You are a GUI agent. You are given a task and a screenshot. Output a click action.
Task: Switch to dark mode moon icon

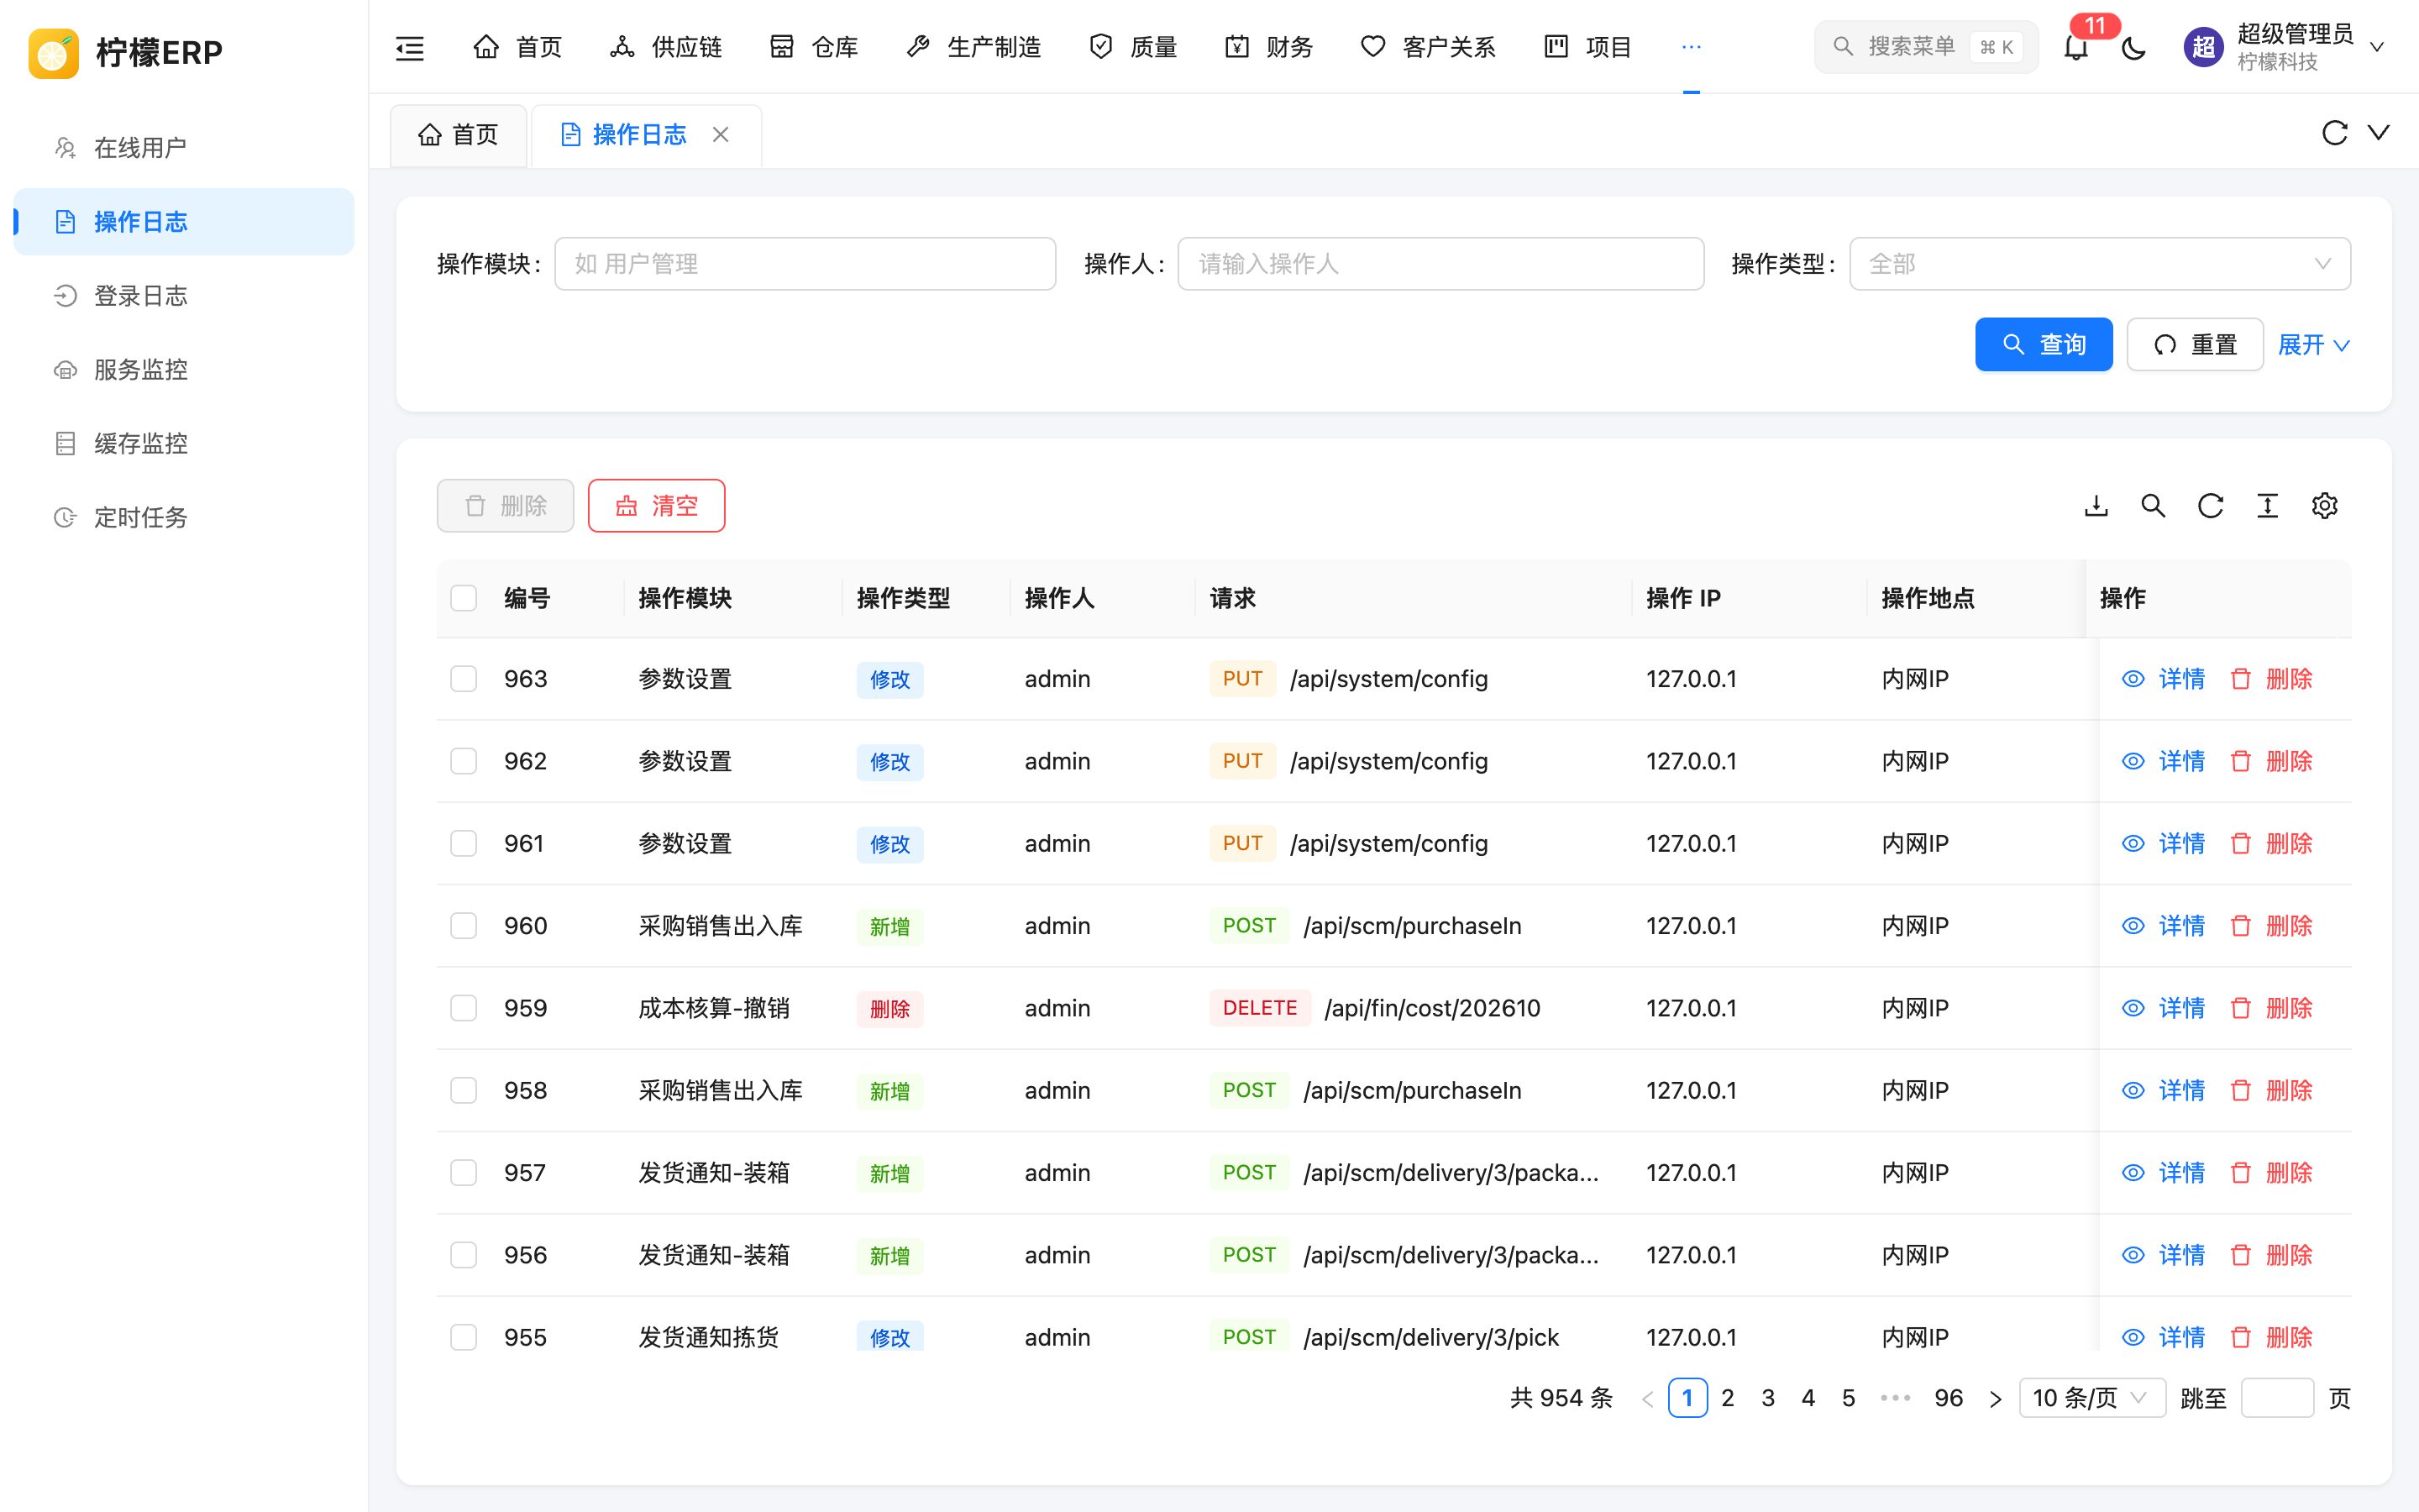[2133, 47]
